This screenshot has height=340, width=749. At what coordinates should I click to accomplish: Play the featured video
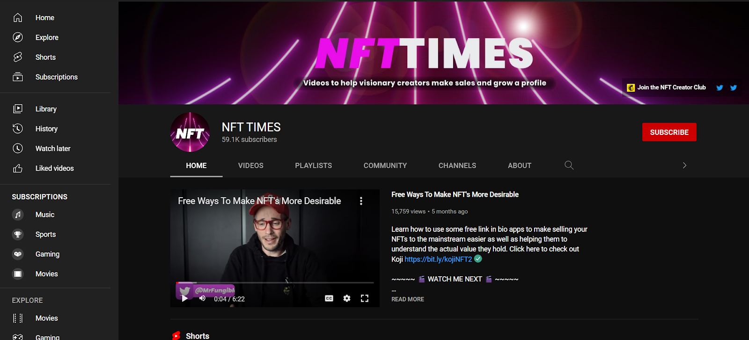[x=184, y=298]
